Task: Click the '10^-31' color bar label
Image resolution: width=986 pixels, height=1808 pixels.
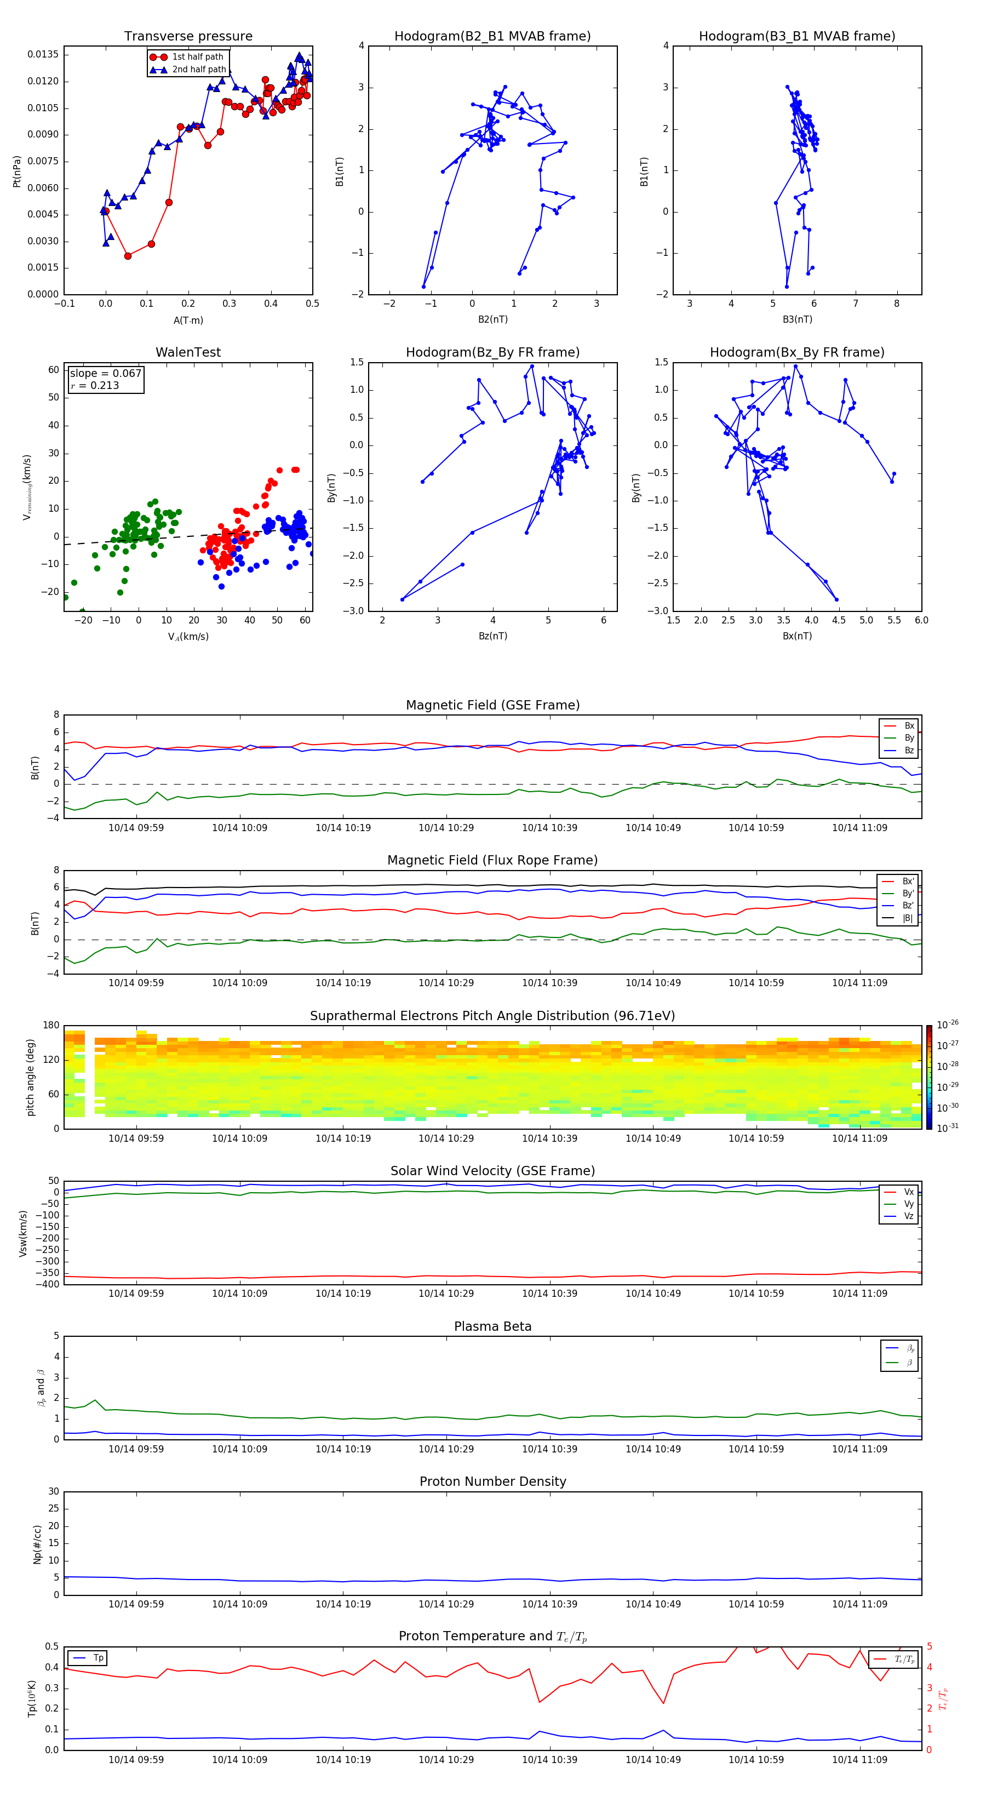Action: 948,1128
